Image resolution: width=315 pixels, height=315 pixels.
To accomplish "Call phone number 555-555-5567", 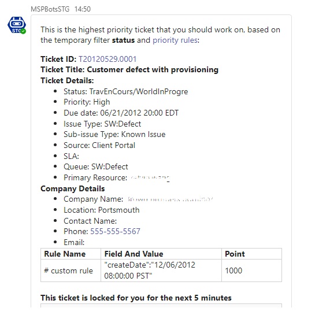I will [x=115, y=231].
